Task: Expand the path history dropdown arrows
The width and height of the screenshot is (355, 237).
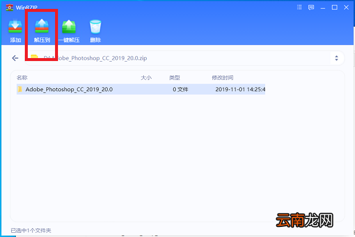Action: [x=337, y=58]
